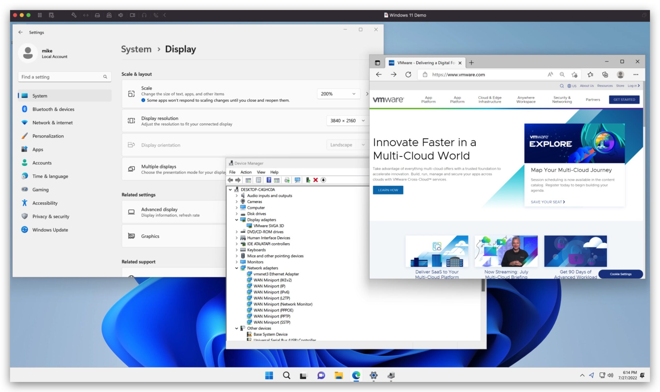Select the VMware tab in Edge
Screen dimensions: 660x392
[425, 63]
